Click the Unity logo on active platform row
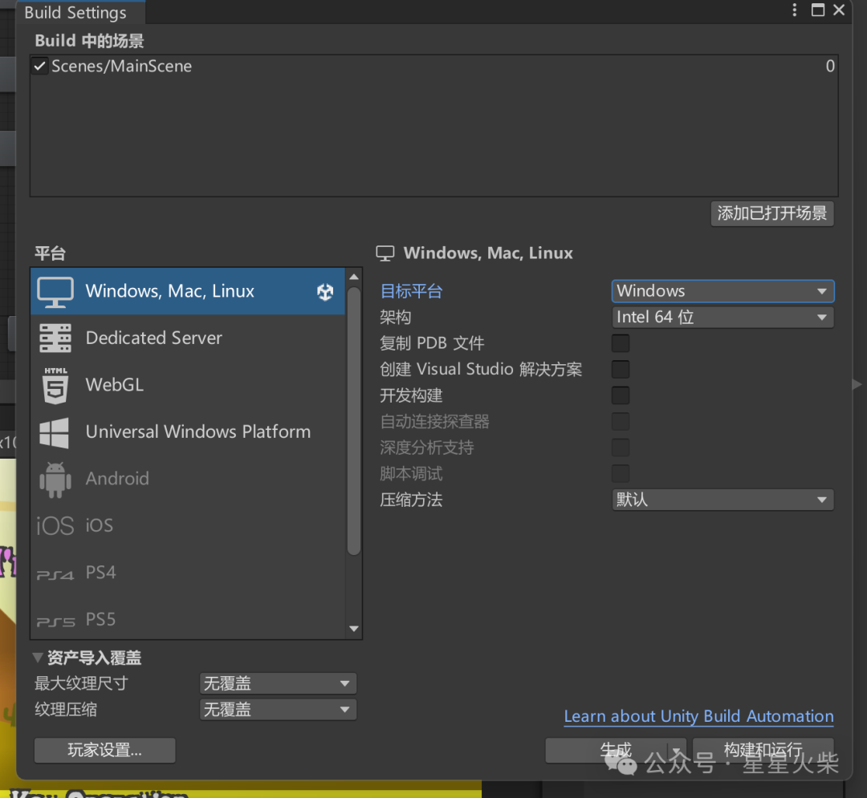The height and width of the screenshot is (798, 867). pyautogui.click(x=325, y=292)
